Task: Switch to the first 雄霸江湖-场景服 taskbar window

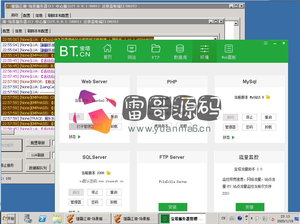Action: (x=88, y=219)
